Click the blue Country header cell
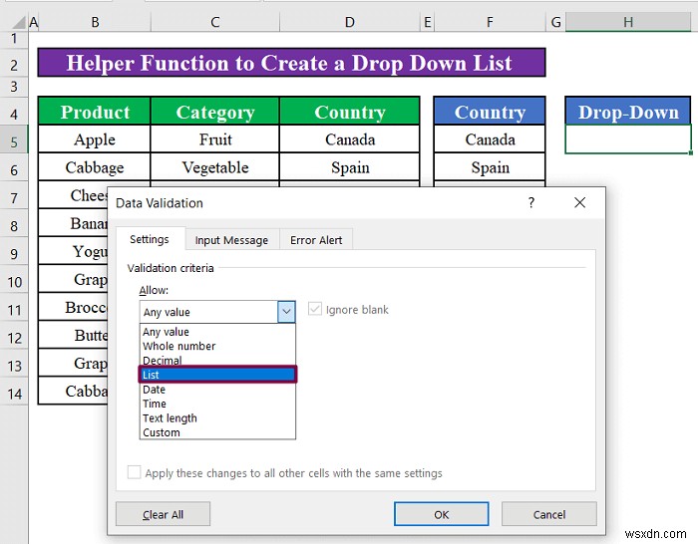The height and width of the screenshot is (544, 698). (490, 112)
